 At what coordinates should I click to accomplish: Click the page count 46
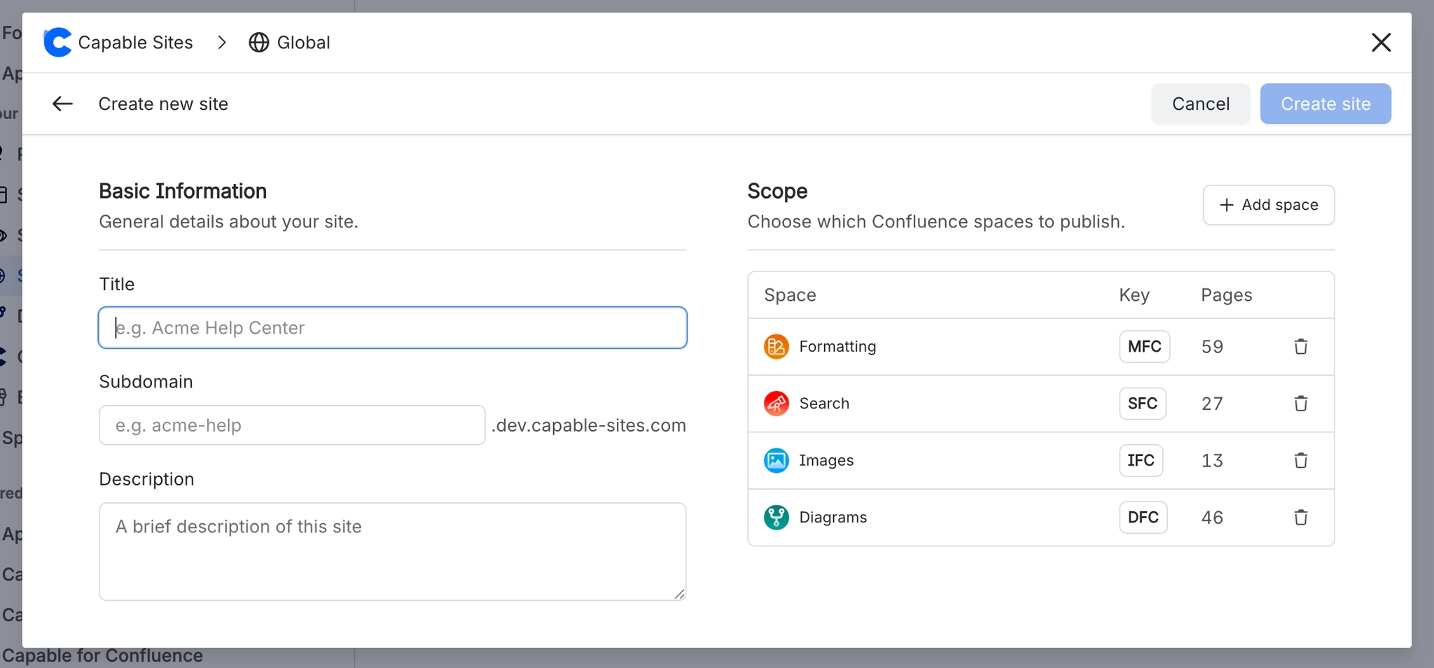click(1212, 518)
